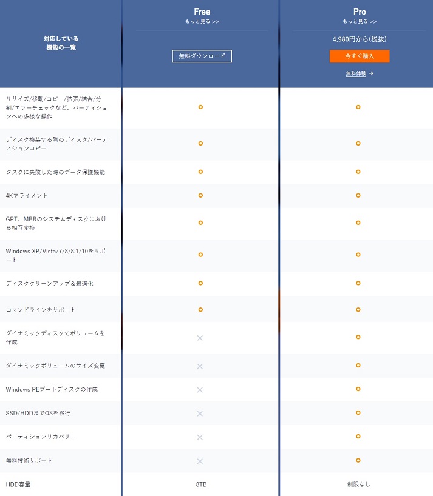This screenshot has width=433, height=496.
Task: Click Pro circle for リサイズ/移動/コピー row
Action: click(x=358, y=107)
